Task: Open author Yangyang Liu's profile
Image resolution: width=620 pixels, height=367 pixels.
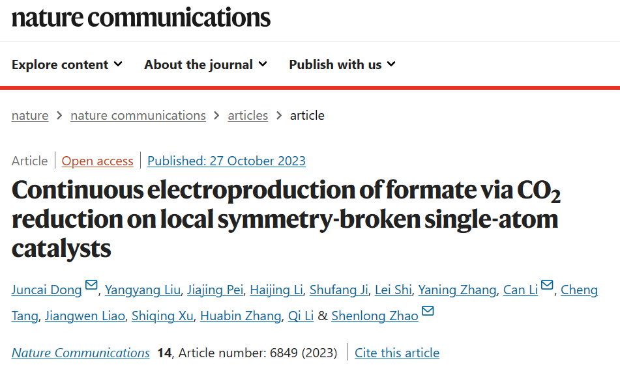Action: coord(143,290)
